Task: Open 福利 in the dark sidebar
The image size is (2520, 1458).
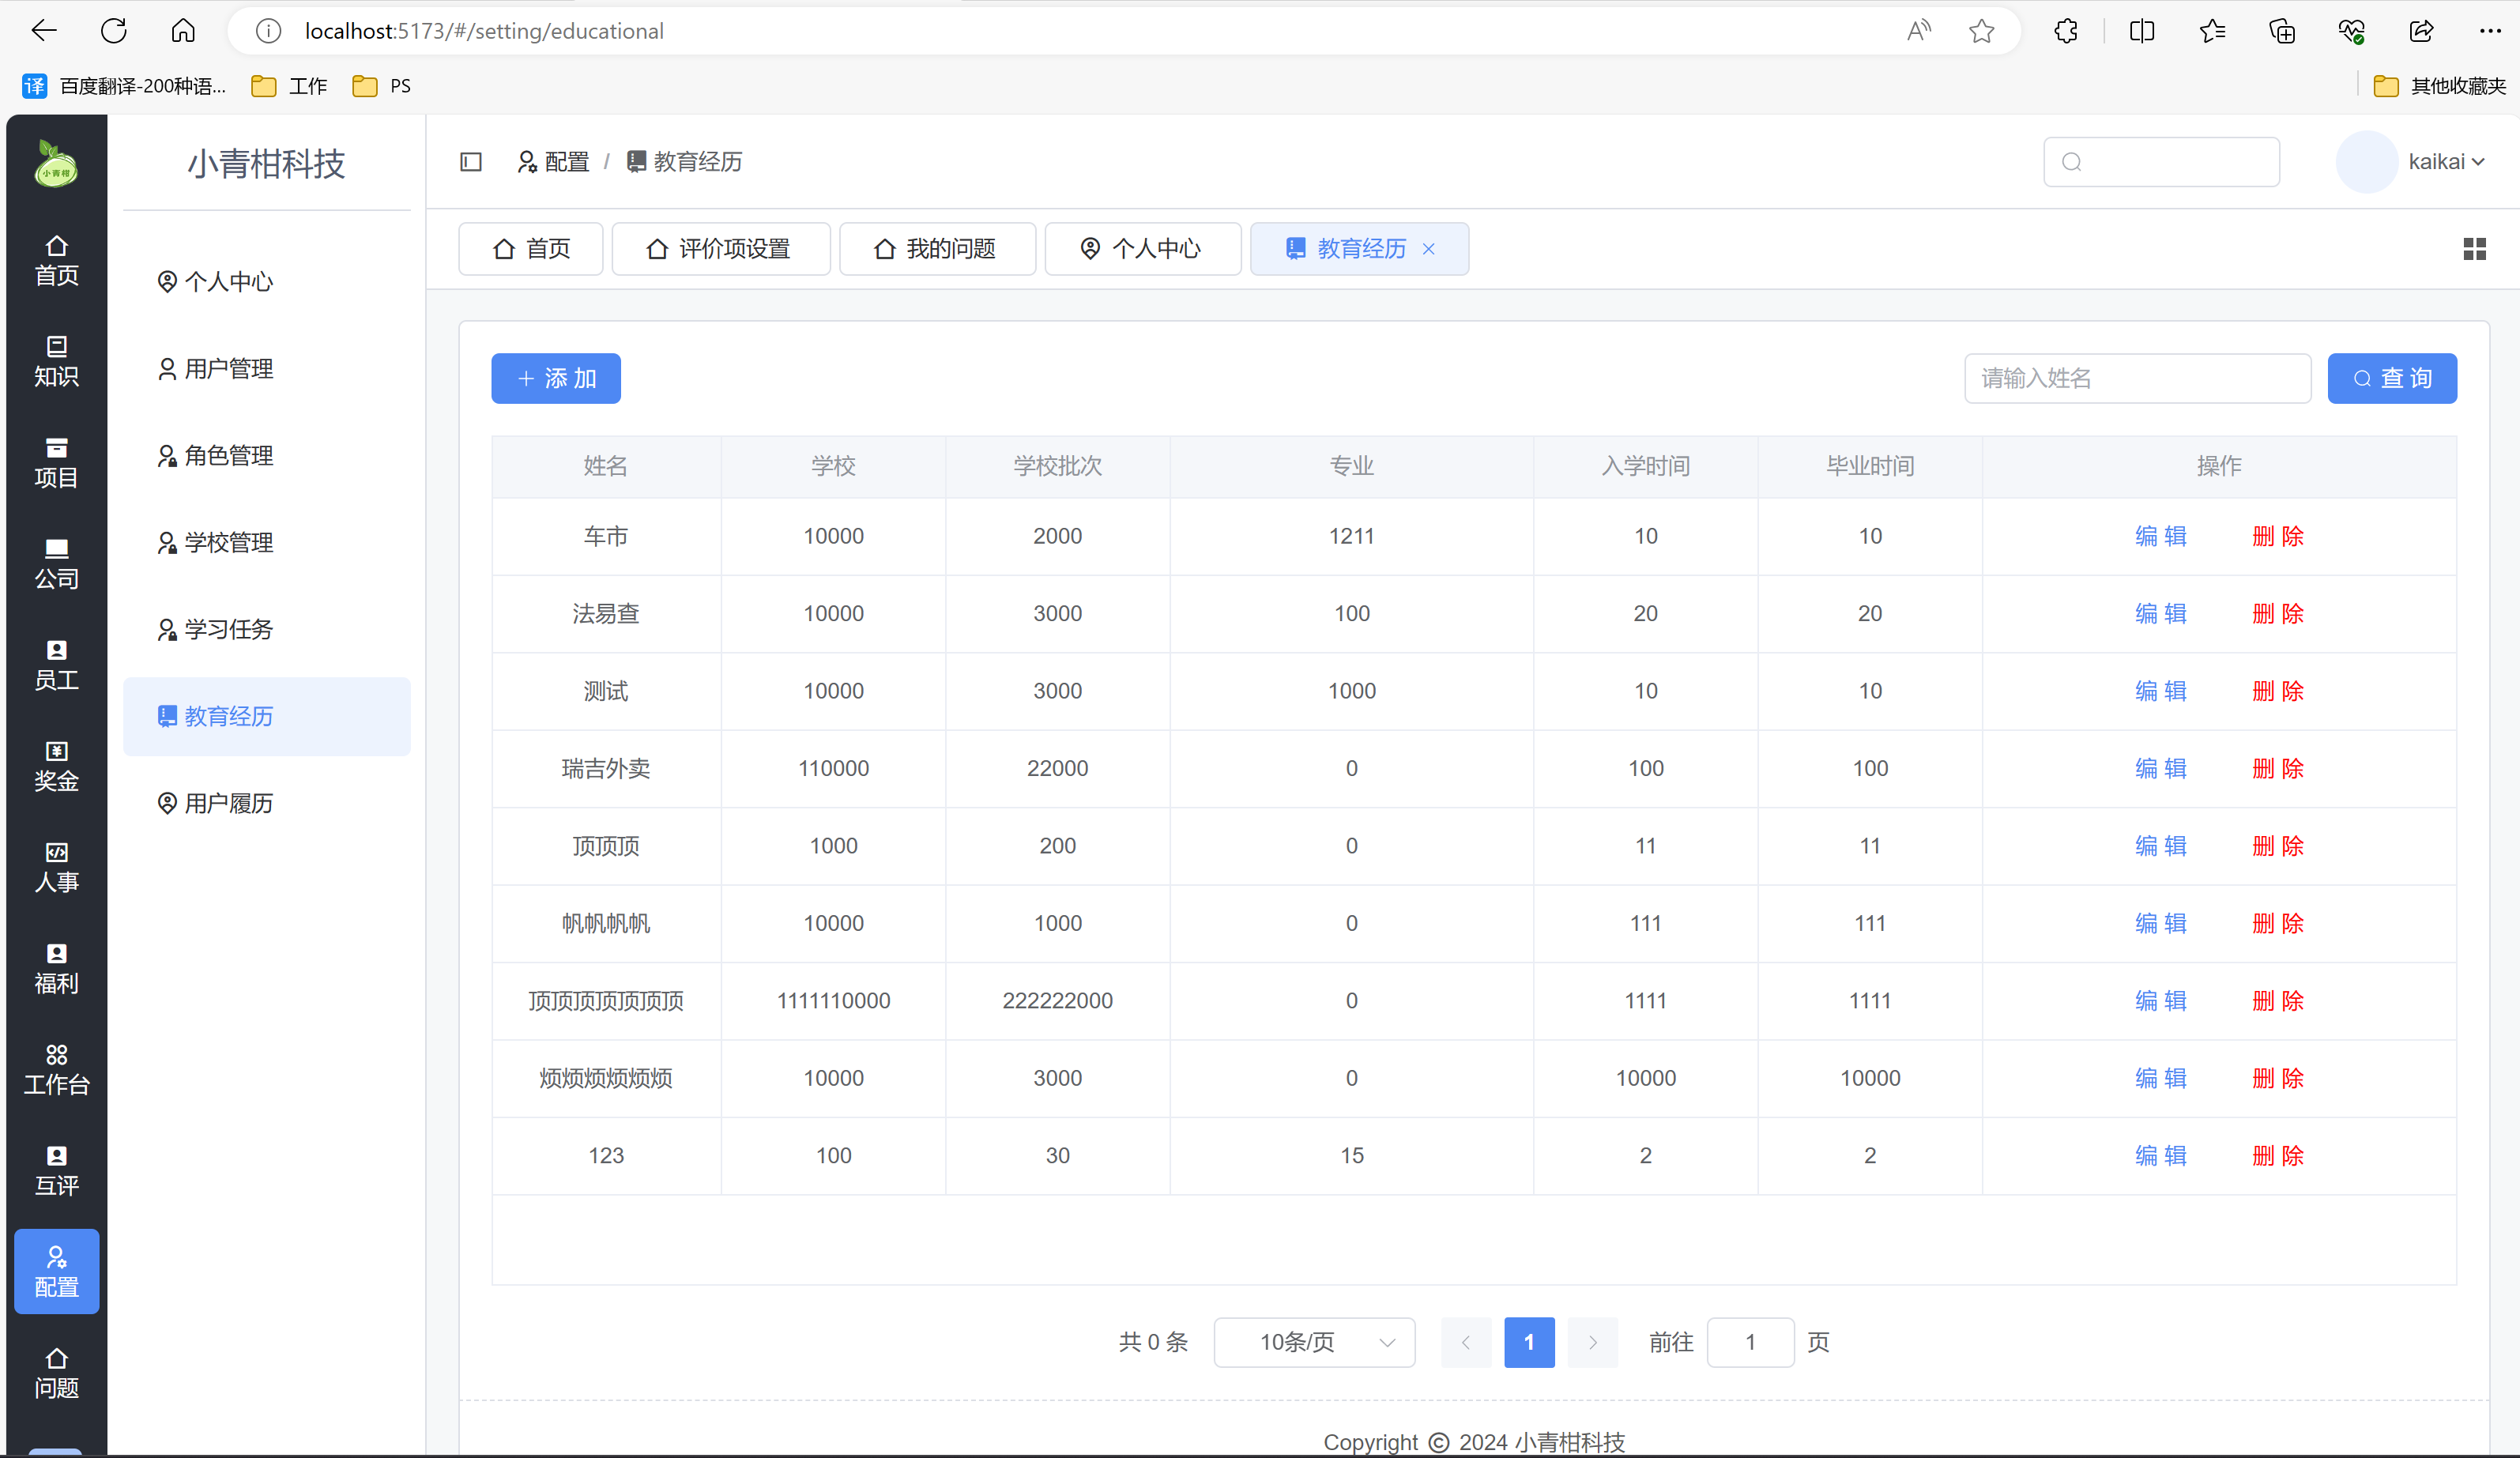Action: 56,968
